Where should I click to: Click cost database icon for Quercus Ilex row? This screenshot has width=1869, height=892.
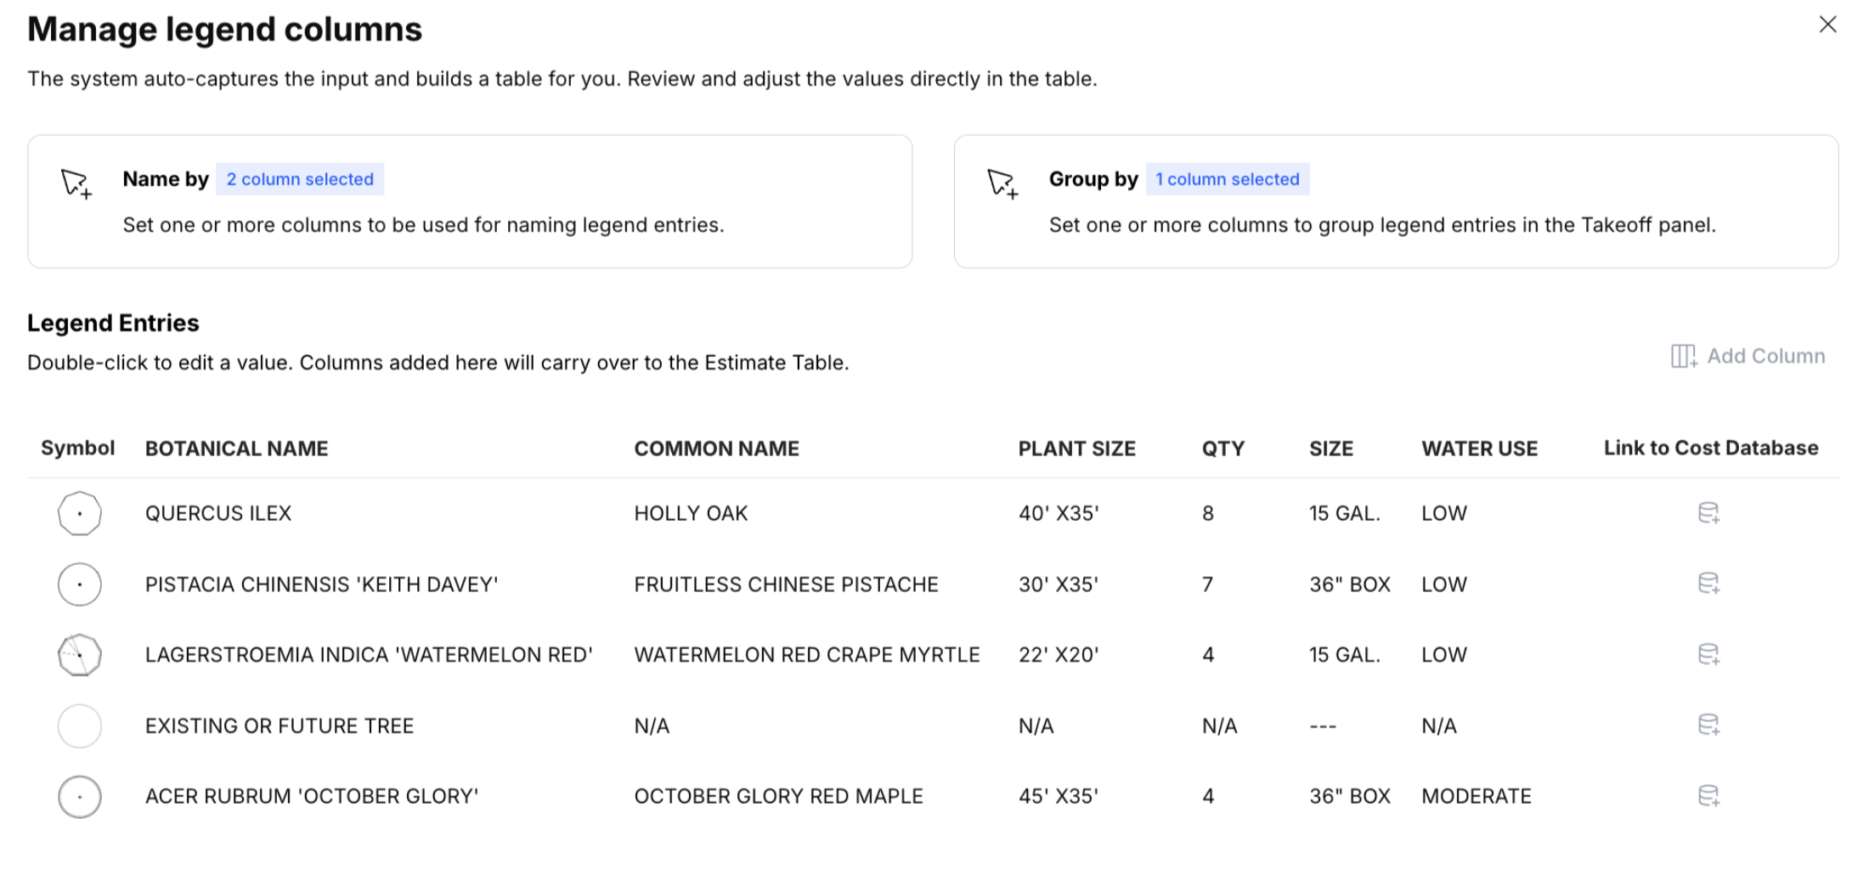[x=1708, y=513]
